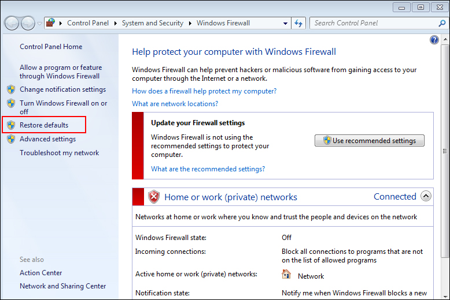Click the vertical scrollbar thumb

[x=445, y=151]
